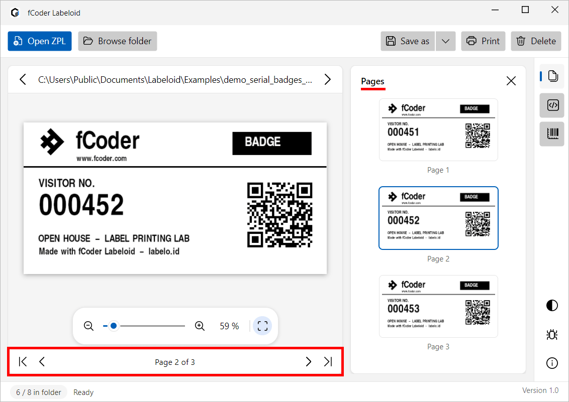Click the Version 1.0 label

coord(540,390)
